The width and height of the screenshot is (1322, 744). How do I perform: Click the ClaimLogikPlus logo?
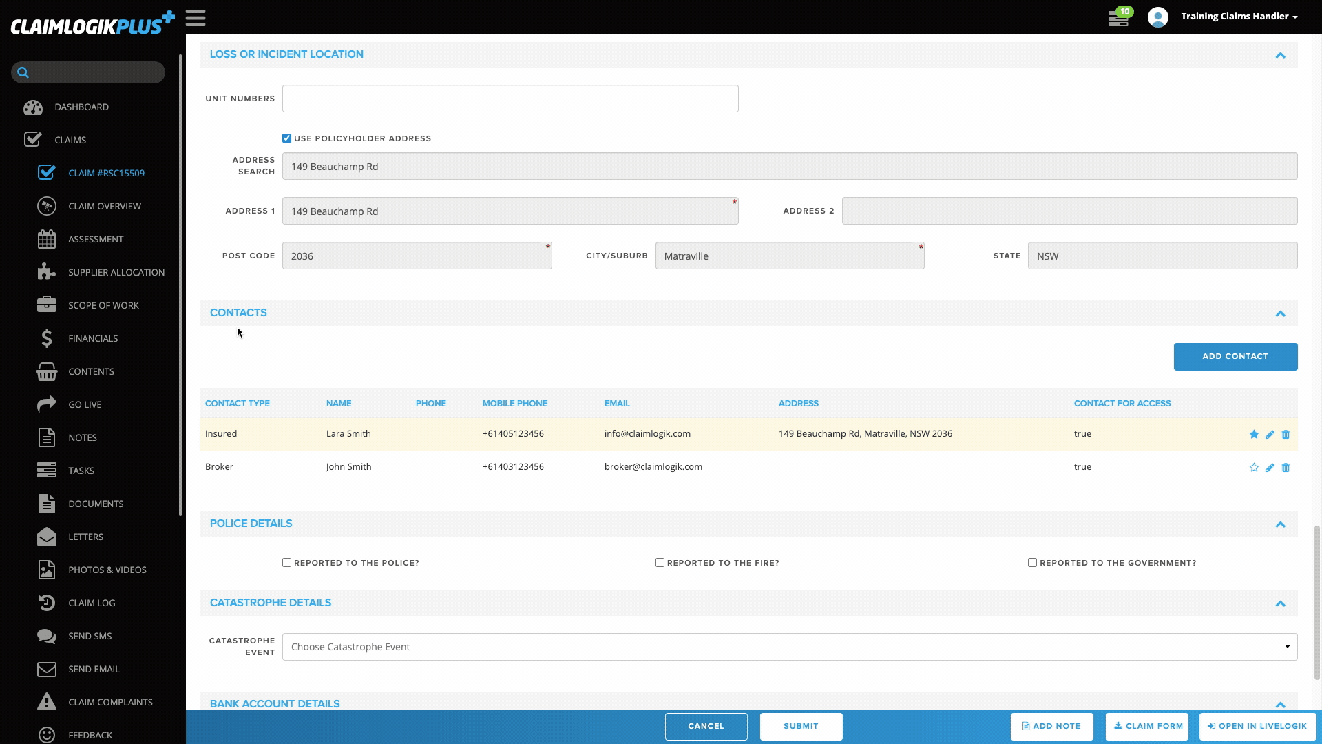click(92, 23)
